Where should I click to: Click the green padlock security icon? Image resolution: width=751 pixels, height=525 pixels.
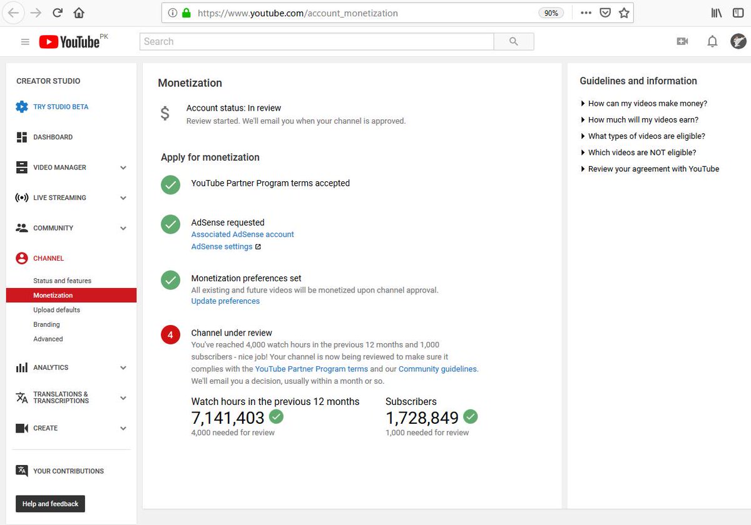(x=186, y=12)
